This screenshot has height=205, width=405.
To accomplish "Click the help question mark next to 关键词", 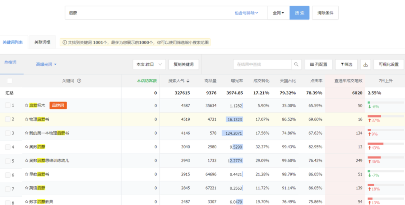I will [79, 81].
